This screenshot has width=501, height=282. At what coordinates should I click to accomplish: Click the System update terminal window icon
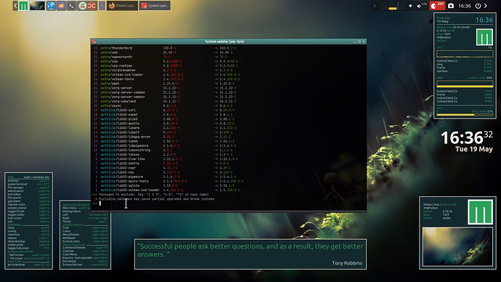tap(94, 41)
